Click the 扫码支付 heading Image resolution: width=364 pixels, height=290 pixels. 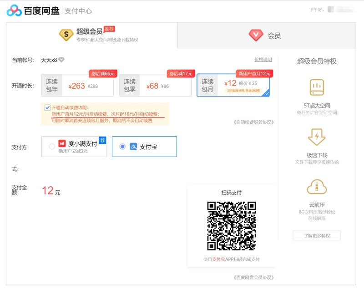(x=232, y=193)
